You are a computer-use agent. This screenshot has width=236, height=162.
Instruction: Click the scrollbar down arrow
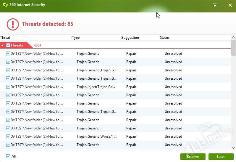233,148
